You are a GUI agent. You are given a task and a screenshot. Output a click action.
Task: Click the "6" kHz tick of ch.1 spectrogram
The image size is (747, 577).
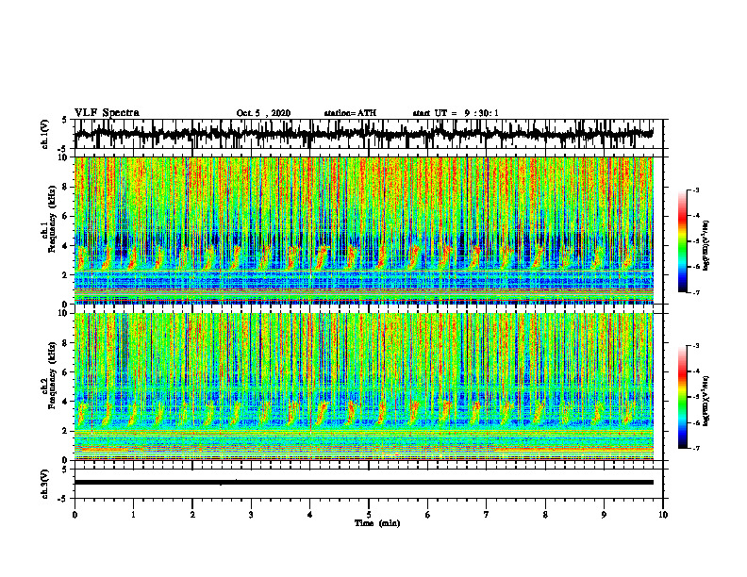tap(67, 216)
